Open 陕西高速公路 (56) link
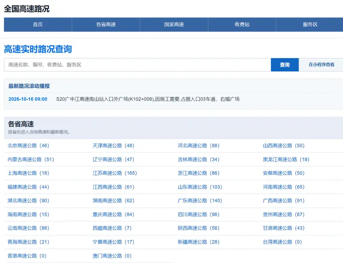 pos(199,228)
